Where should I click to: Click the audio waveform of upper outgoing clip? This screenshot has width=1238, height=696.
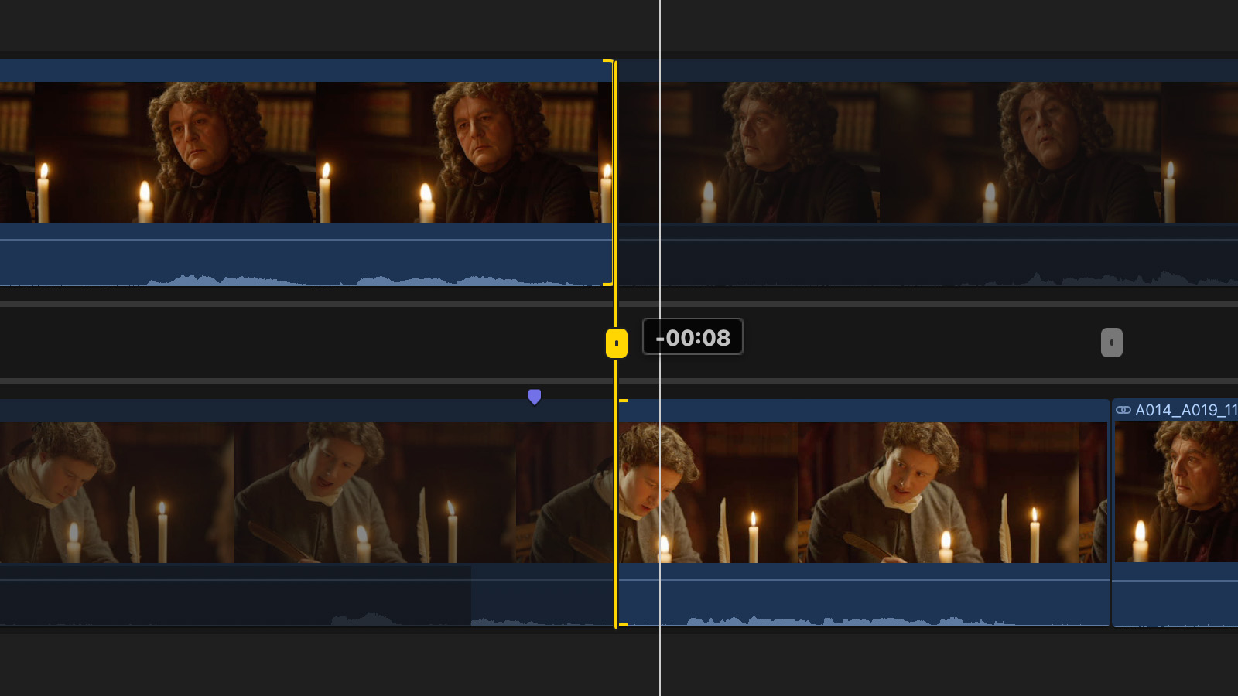click(306, 254)
